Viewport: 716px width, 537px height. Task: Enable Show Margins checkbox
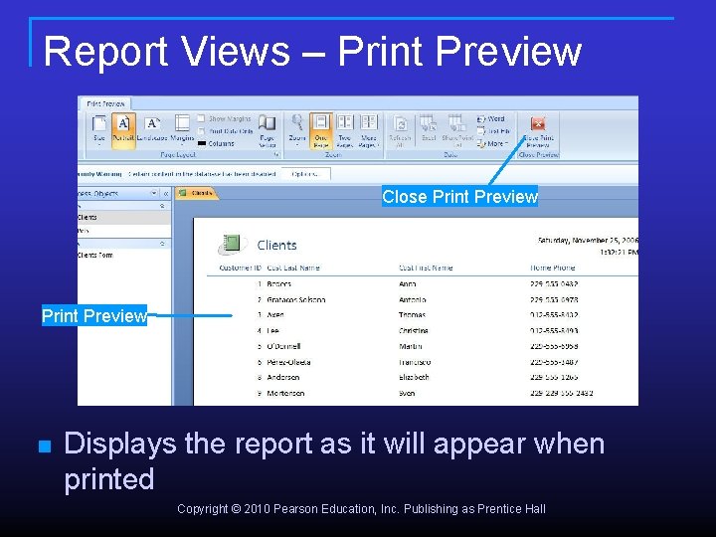pyautogui.click(x=201, y=118)
